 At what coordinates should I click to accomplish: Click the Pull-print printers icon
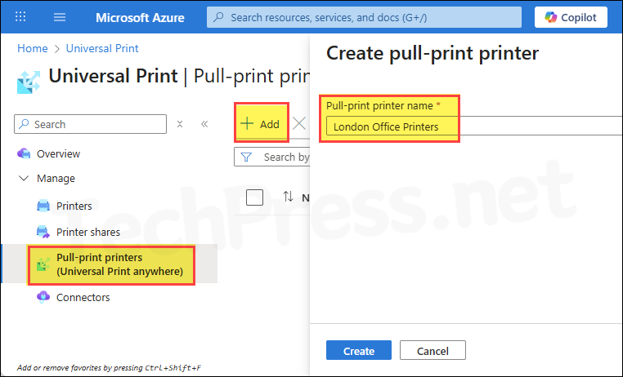(x=43, y=264)
